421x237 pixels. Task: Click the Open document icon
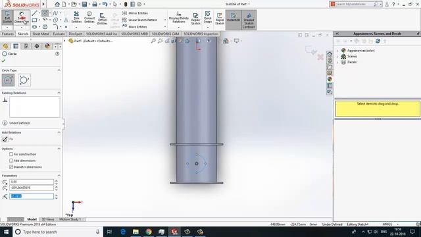point(74,4)
